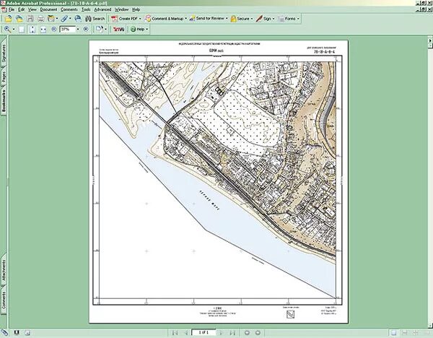Expand the zoom percentage dropdown arrow
Image resolution: width=433 pixels, height=338 pixels.
coord(78,29)
